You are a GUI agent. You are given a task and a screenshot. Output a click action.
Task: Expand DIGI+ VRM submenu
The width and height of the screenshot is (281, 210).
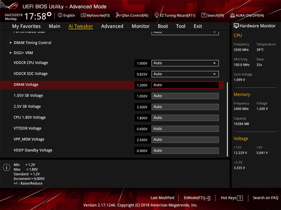[23, 53]
